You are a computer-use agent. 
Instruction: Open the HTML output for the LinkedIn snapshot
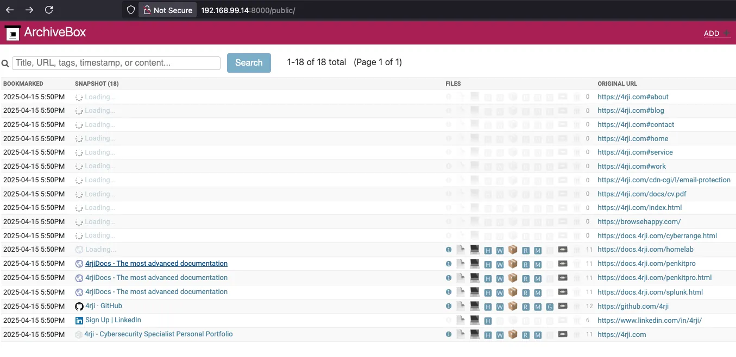[x=487, y=320]
